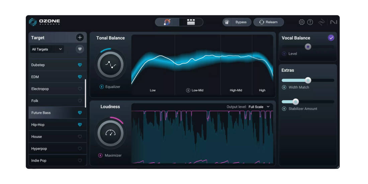Image resolution: width=368 pixels, height=184 pixels.
Task: Toggle Width Match power button
Action: [284, 87]
